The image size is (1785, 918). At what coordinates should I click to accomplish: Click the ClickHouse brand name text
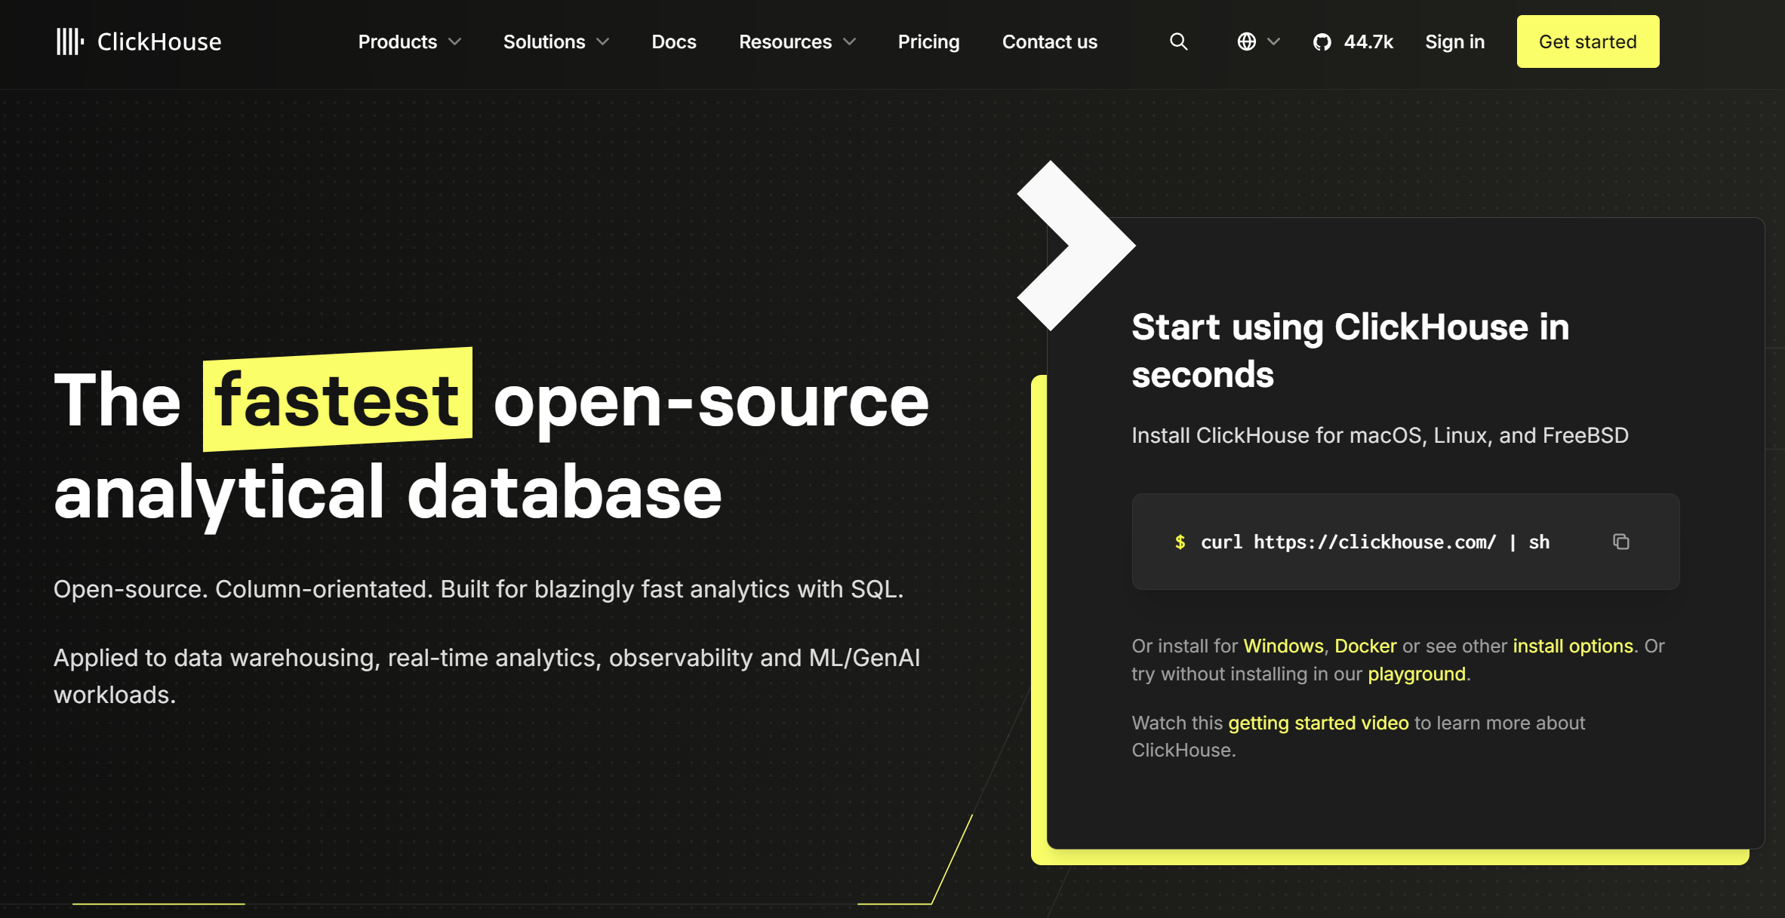coord(159,41)
